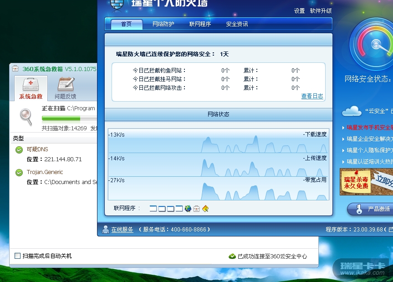Click the 今日已拦截网络攻击 row
This screenshot has height=282, width=393.
coord(216,88)
